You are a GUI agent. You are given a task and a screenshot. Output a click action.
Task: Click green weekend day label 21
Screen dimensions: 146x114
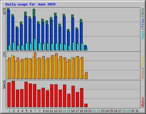pyautogui.click(x=94, y=111)
